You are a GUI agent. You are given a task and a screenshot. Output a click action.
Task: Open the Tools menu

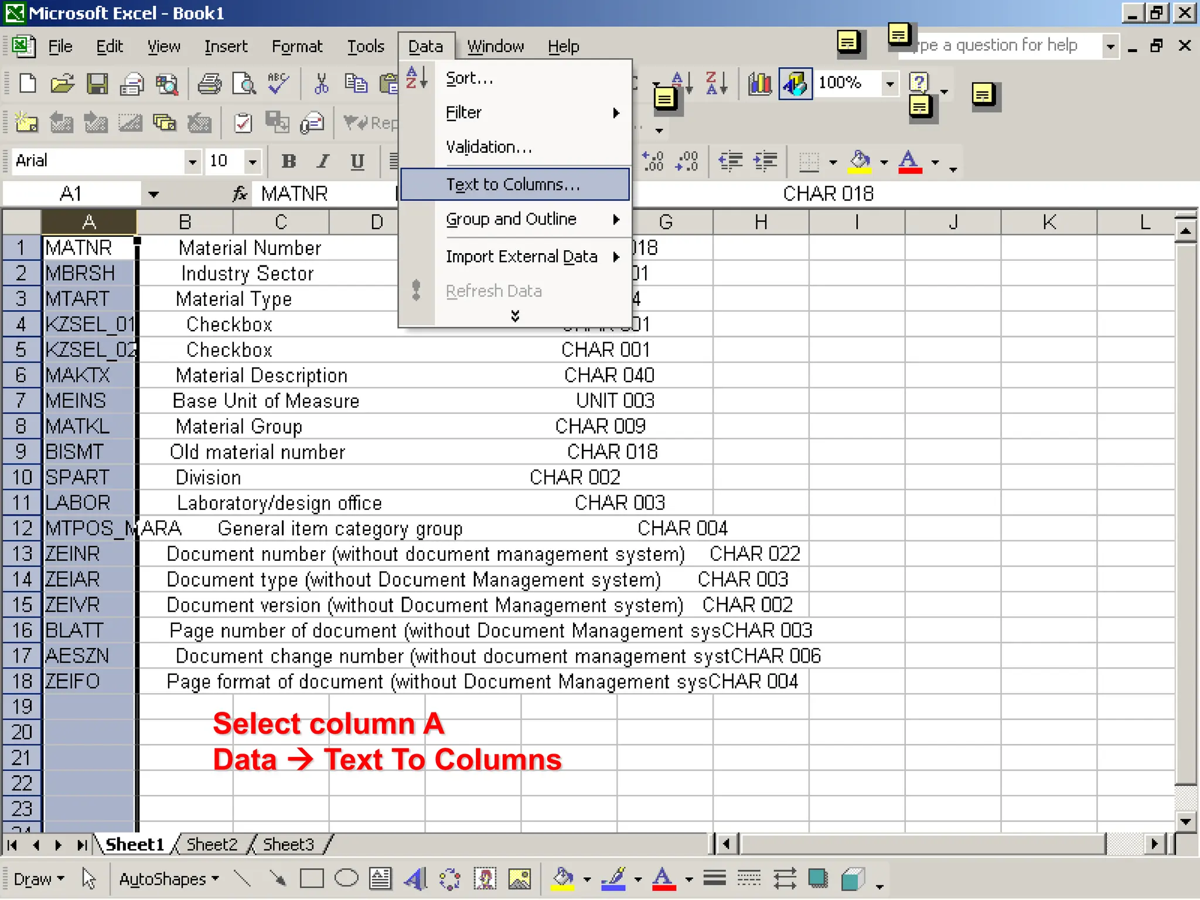point(366,46)
